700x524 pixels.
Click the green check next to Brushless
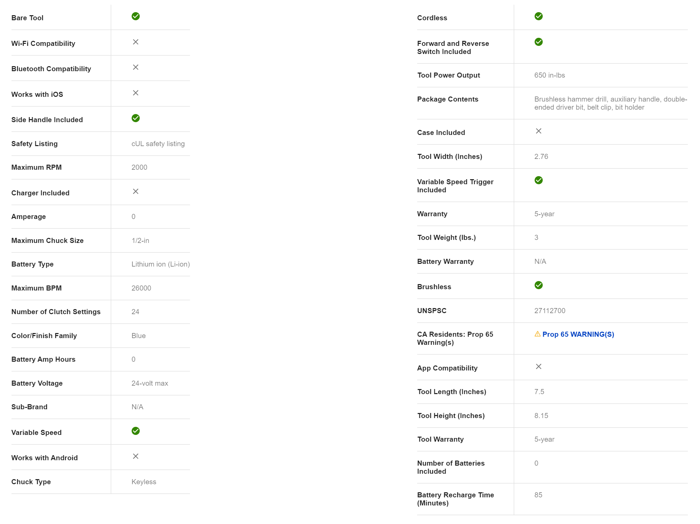pos(539,285)
